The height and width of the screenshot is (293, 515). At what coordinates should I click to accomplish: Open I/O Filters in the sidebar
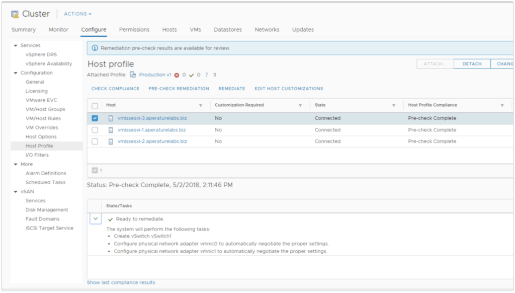point(37,155)
